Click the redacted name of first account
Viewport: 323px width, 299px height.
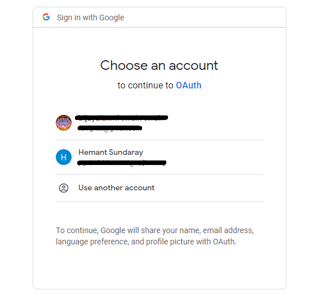tap(122, 118)
